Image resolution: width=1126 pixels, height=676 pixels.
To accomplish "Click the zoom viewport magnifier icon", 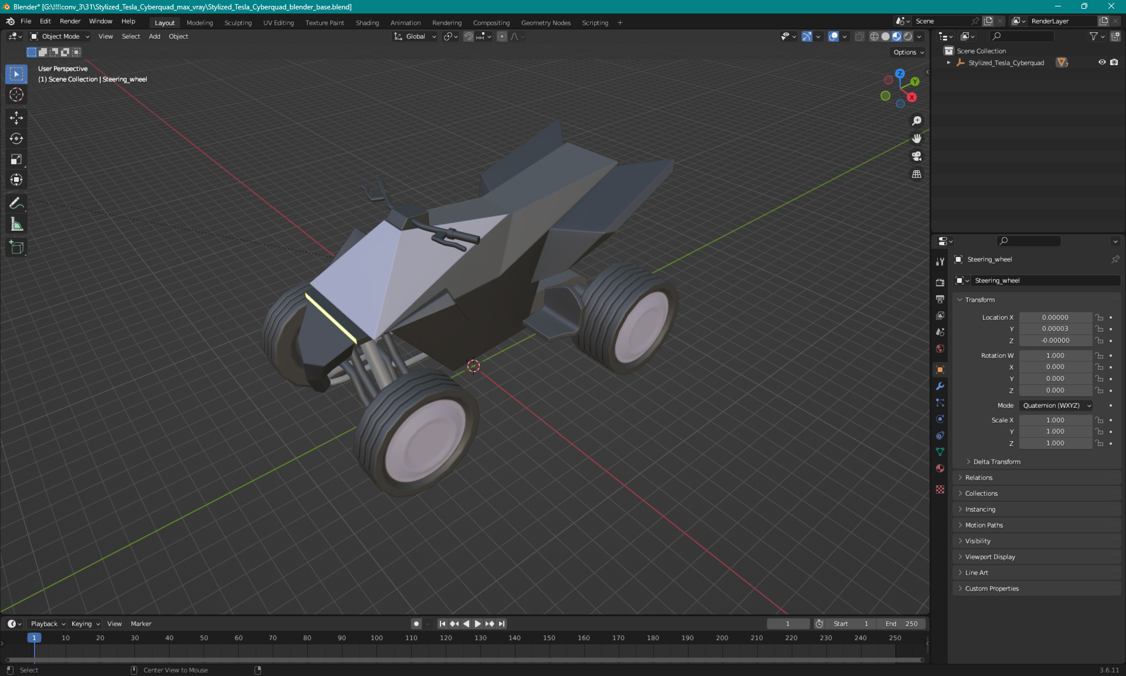I will point(916,121).
